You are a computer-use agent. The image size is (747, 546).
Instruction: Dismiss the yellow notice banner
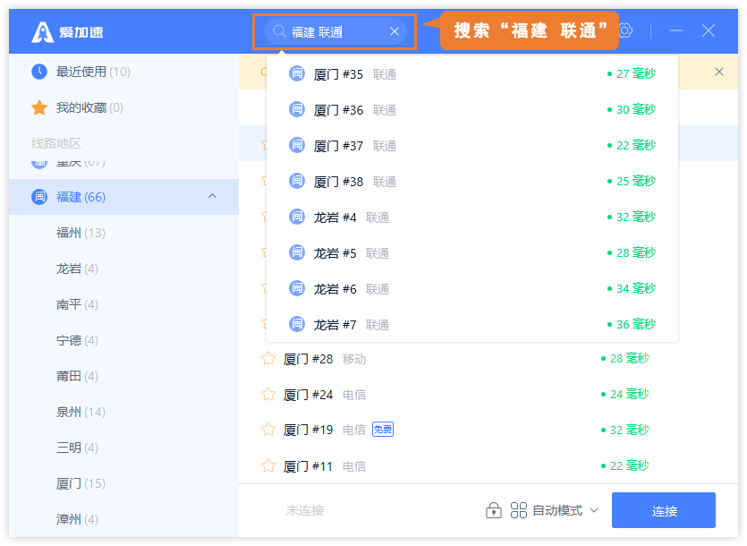719,72
